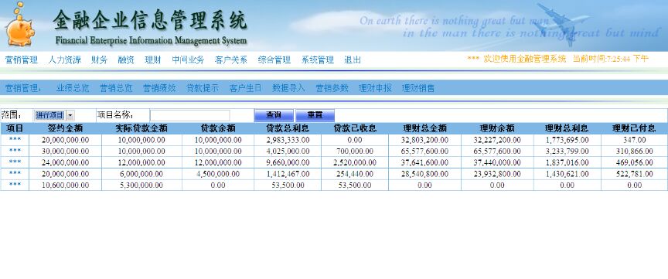Select the 700,000.00 received interest cell

355,151
